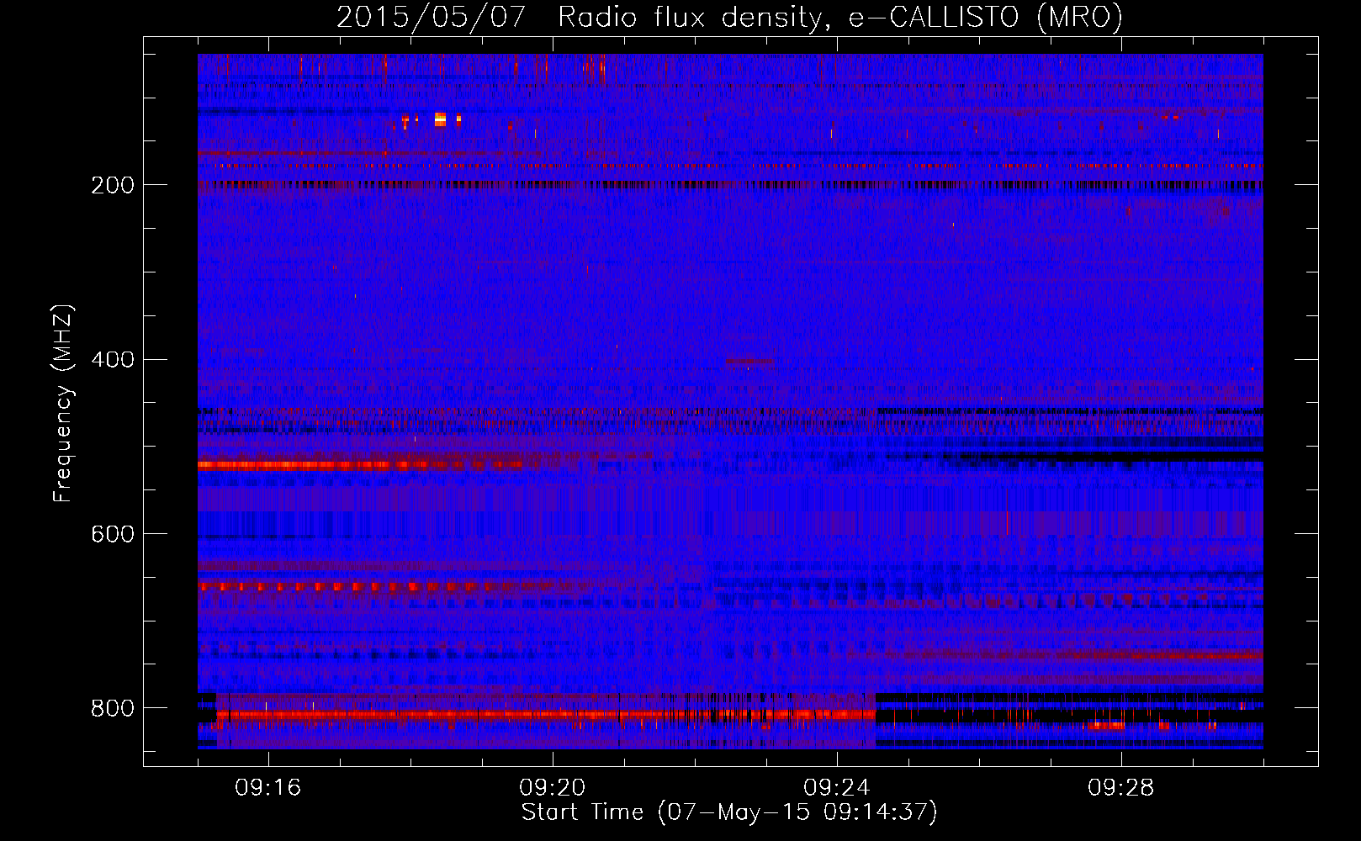1361x841 pixels.
Task: Click the bright yellow burst near 09:18
Action: [440, 119]
